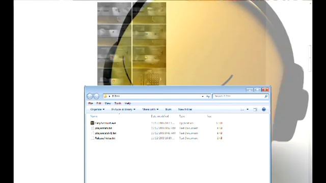326x183 pixels.
Task: Click the folder name text in address bar
Action: (116, 96)
